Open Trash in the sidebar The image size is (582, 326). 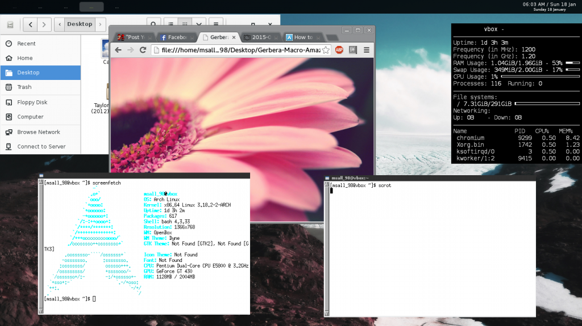pos(24,87)
